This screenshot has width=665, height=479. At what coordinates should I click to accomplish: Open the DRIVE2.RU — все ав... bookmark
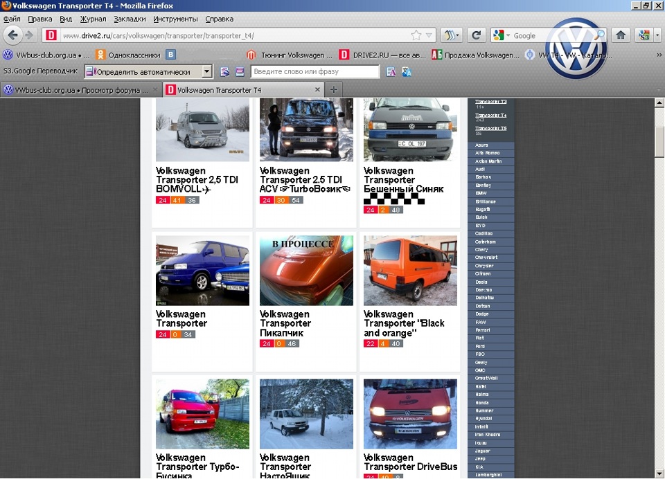(x=382, y=55)
